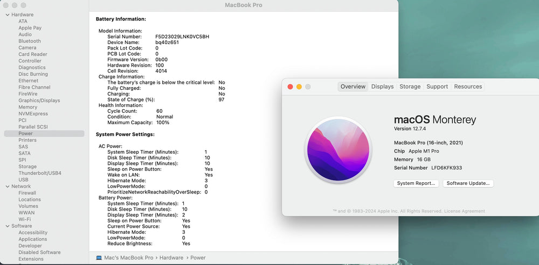The image size is (539, 265).
Task: Collapse the Software section in sidebar
Action: tap(7, 226)
